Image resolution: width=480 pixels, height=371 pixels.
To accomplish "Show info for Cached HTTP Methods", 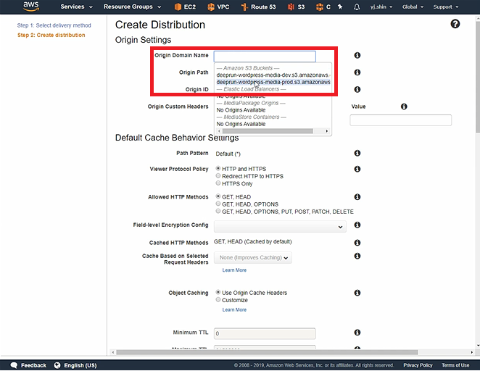I will (x=357, y=243).
